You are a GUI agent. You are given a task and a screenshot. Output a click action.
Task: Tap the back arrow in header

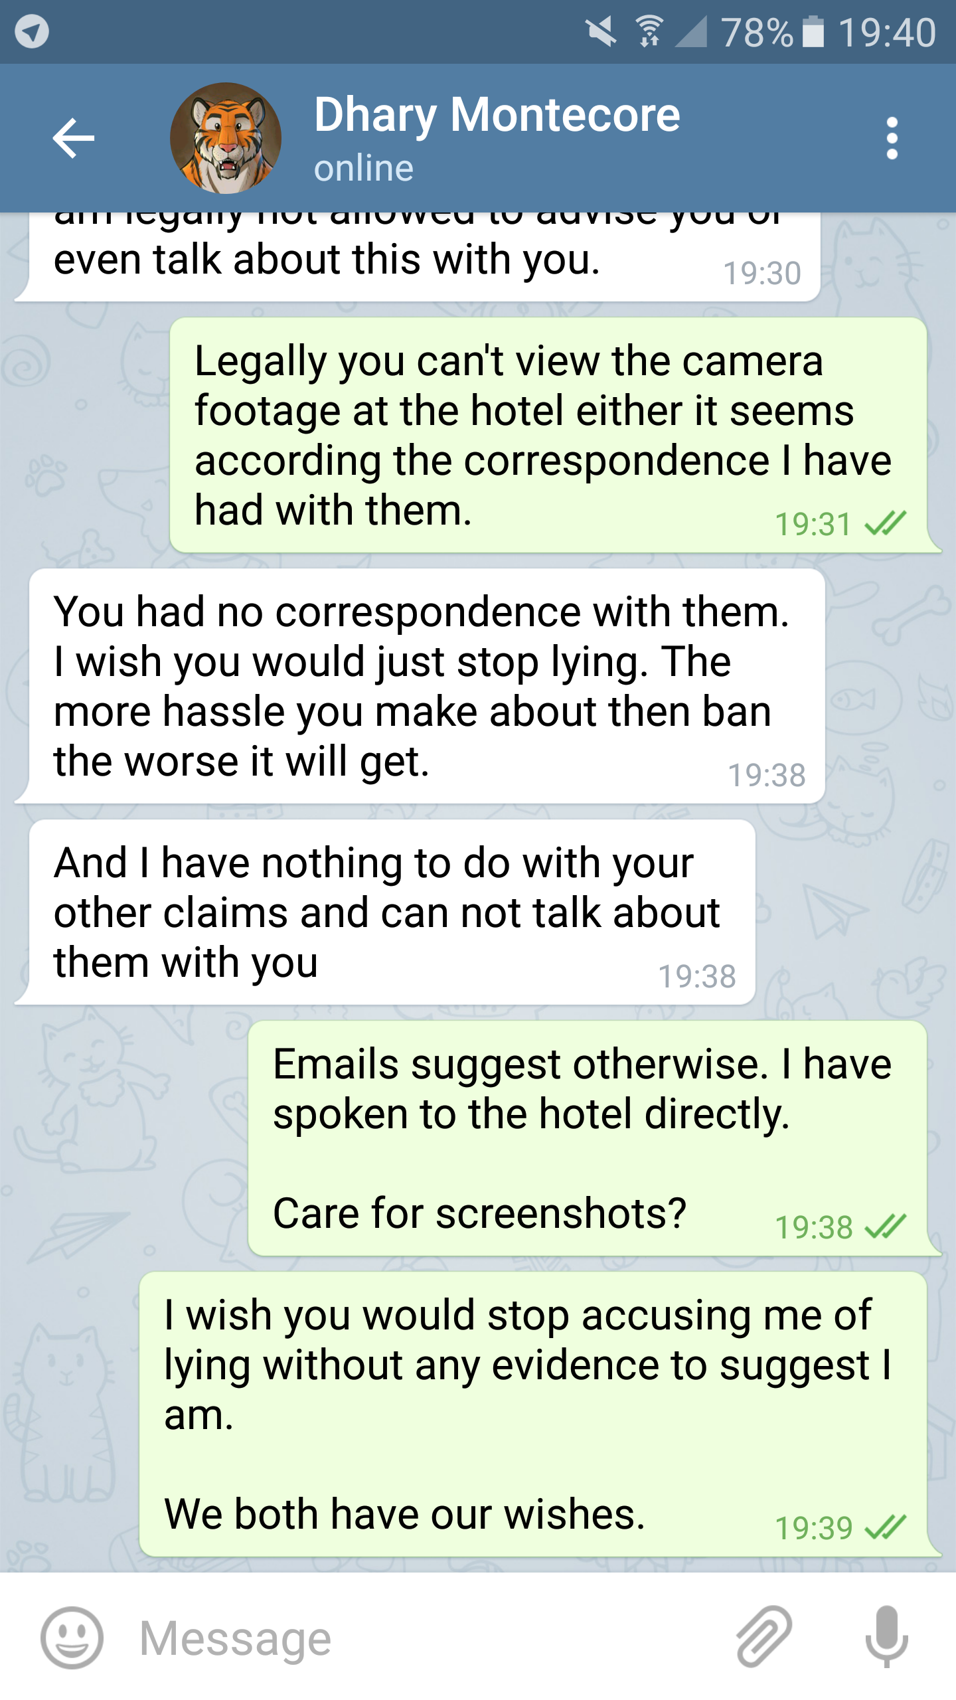[x=73, y=138]
